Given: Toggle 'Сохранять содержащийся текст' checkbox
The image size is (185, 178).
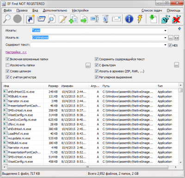Looking at the screenshot, I should [97, 59].
